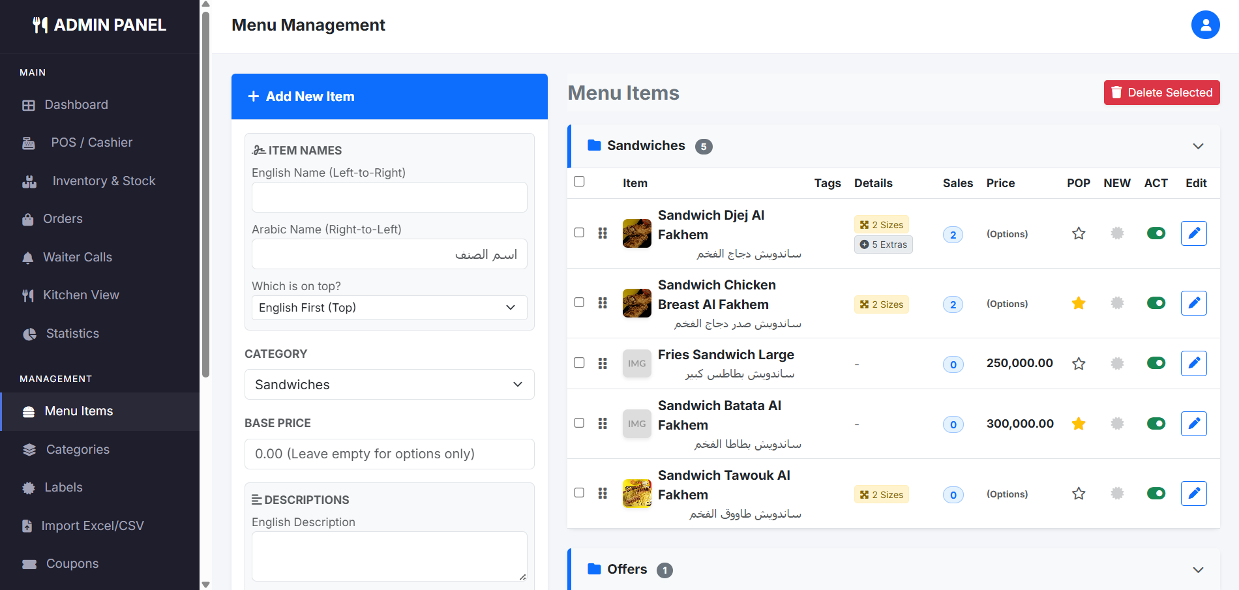
Task: Open the Category dropdown showing Sandwiches
Action: [x=389, y=385]
